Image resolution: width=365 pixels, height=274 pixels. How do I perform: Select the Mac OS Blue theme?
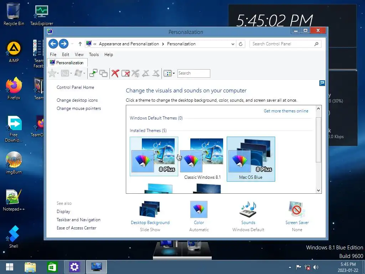point(251,159)
